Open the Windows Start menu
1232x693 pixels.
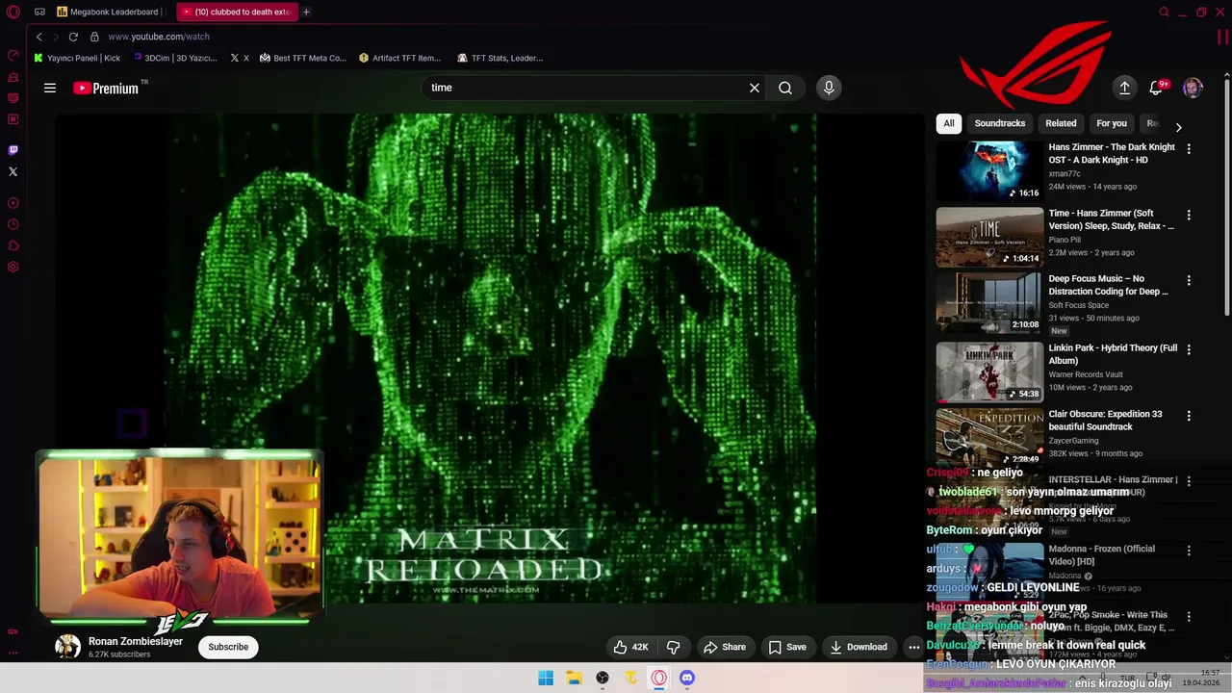(546, 678)
